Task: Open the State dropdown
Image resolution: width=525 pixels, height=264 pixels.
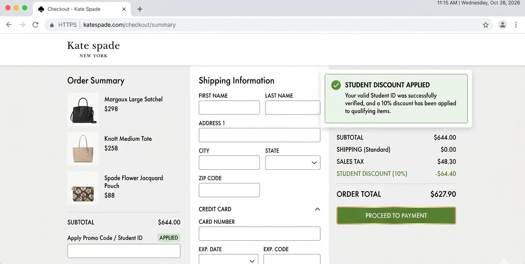Action: point(292,163)
